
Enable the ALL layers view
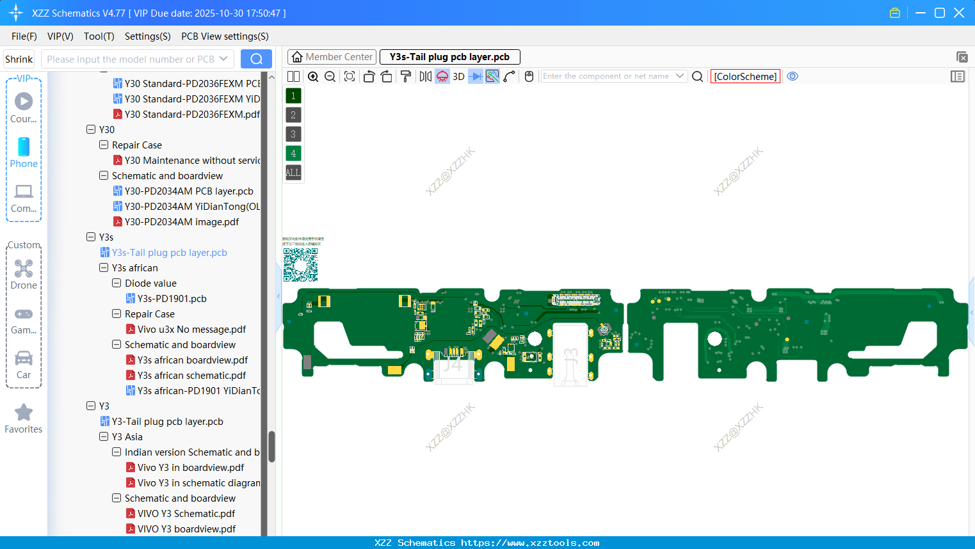293,172
